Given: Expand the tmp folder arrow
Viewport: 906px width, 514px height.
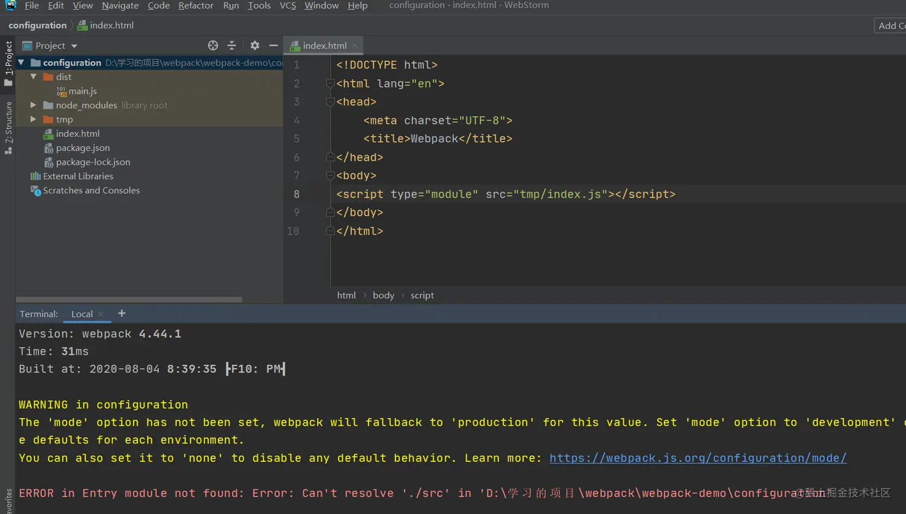Looking at the screenshot, I should [34, 119].
